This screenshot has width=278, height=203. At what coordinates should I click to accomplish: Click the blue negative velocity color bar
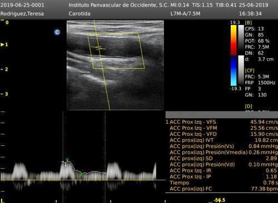pyautogui.click(x=234, y=71)
